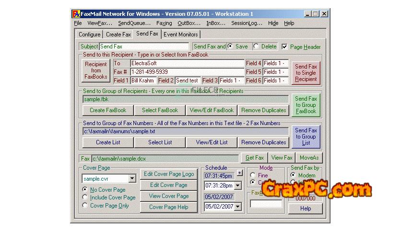Click the Field 3 input box
Image resolution: width=401 pixels, height=232 pixels.
coord(232,81)
